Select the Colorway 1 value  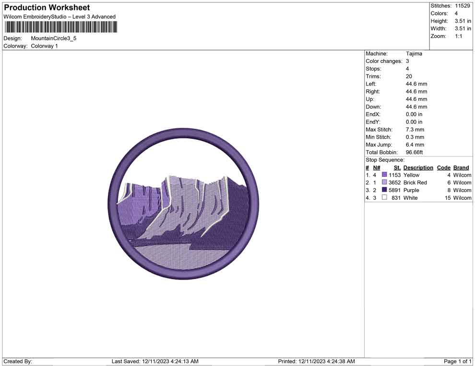[x=44, y=46]
